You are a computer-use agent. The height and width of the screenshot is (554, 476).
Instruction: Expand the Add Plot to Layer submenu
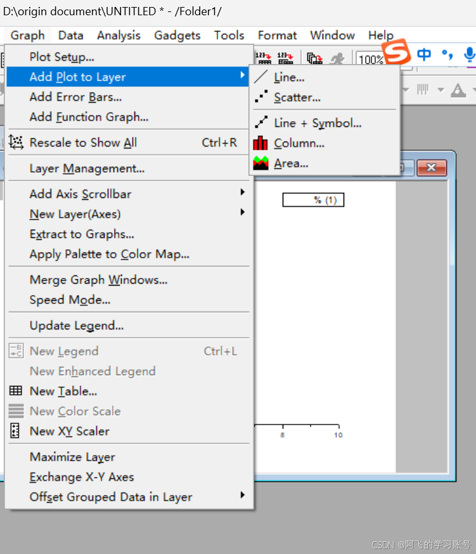coord(127,77)
